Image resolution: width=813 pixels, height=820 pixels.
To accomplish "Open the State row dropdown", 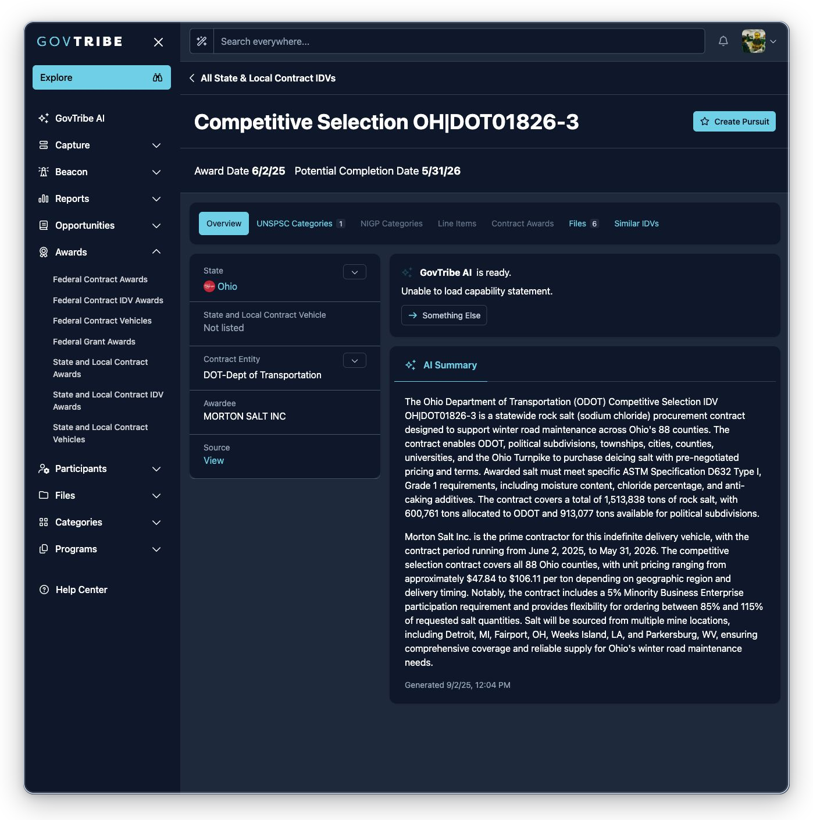I will click(355, 272).
